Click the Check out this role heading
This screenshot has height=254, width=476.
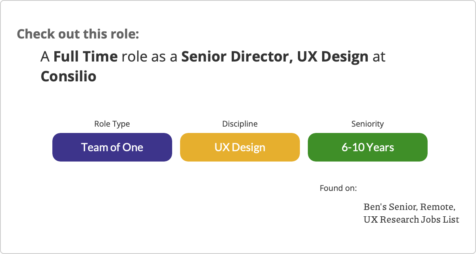click(x=78, y=34)
